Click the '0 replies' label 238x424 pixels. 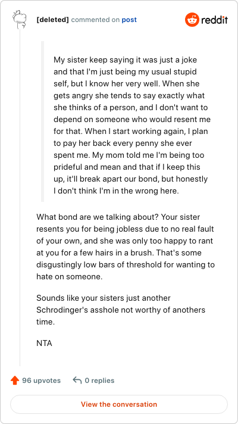(99, 381)
